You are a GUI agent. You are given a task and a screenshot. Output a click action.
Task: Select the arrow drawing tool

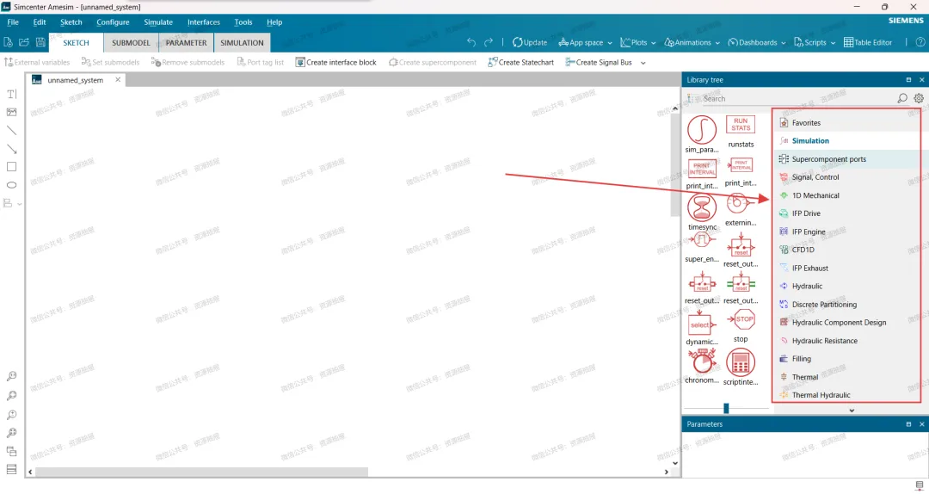(x=11, y=149)
